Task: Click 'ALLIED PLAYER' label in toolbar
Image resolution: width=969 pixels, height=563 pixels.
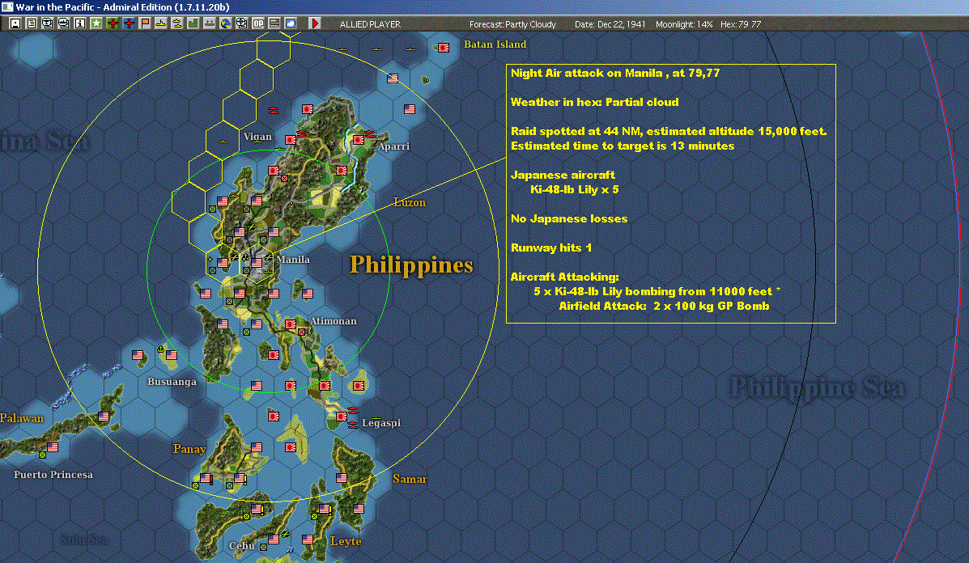Action: (x=370, y=24)
